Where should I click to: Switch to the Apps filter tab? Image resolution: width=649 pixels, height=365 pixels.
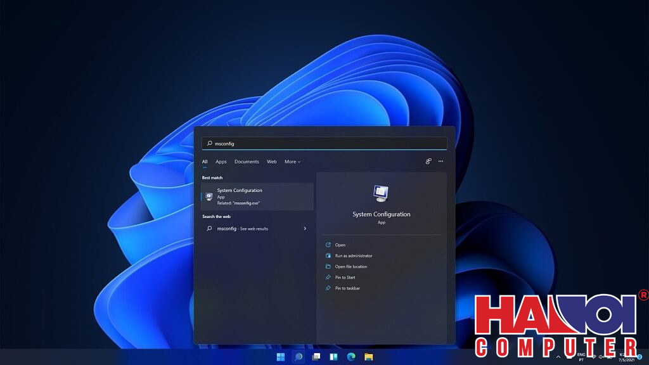[x=221, y=162]
